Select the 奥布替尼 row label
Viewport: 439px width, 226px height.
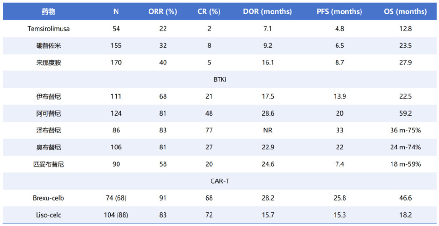point(48,147)
